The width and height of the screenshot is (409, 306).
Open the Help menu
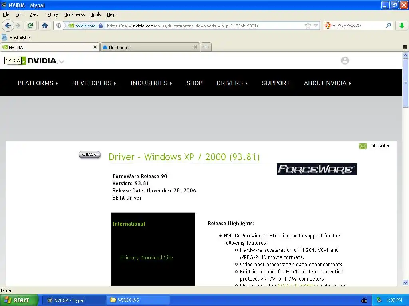click(111, 14)
